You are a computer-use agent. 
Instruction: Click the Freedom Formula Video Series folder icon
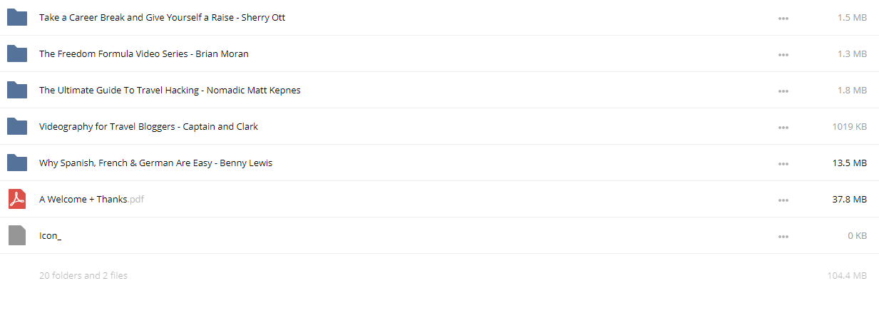pos(17,54)
